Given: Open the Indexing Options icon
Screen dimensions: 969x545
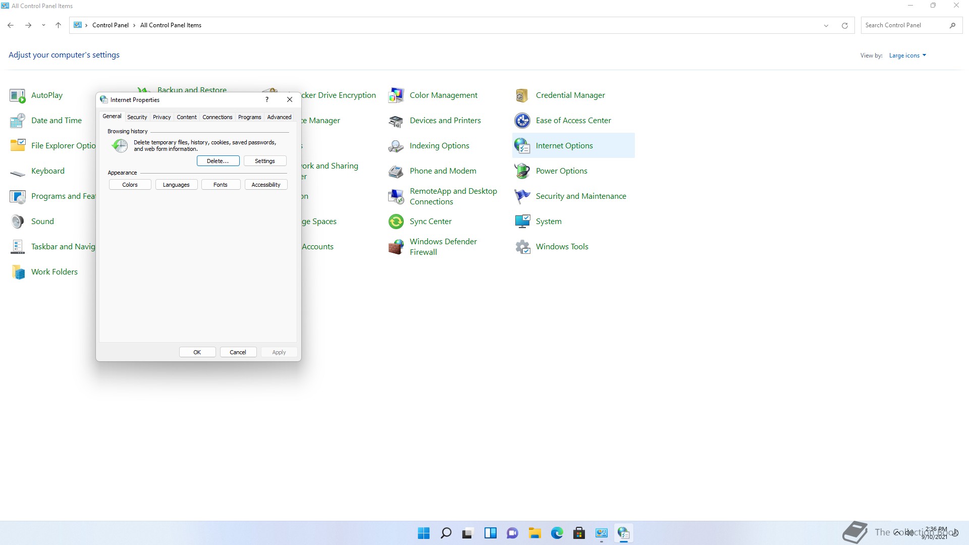Looking at the screenshot, I should click(x=396, y=146).
